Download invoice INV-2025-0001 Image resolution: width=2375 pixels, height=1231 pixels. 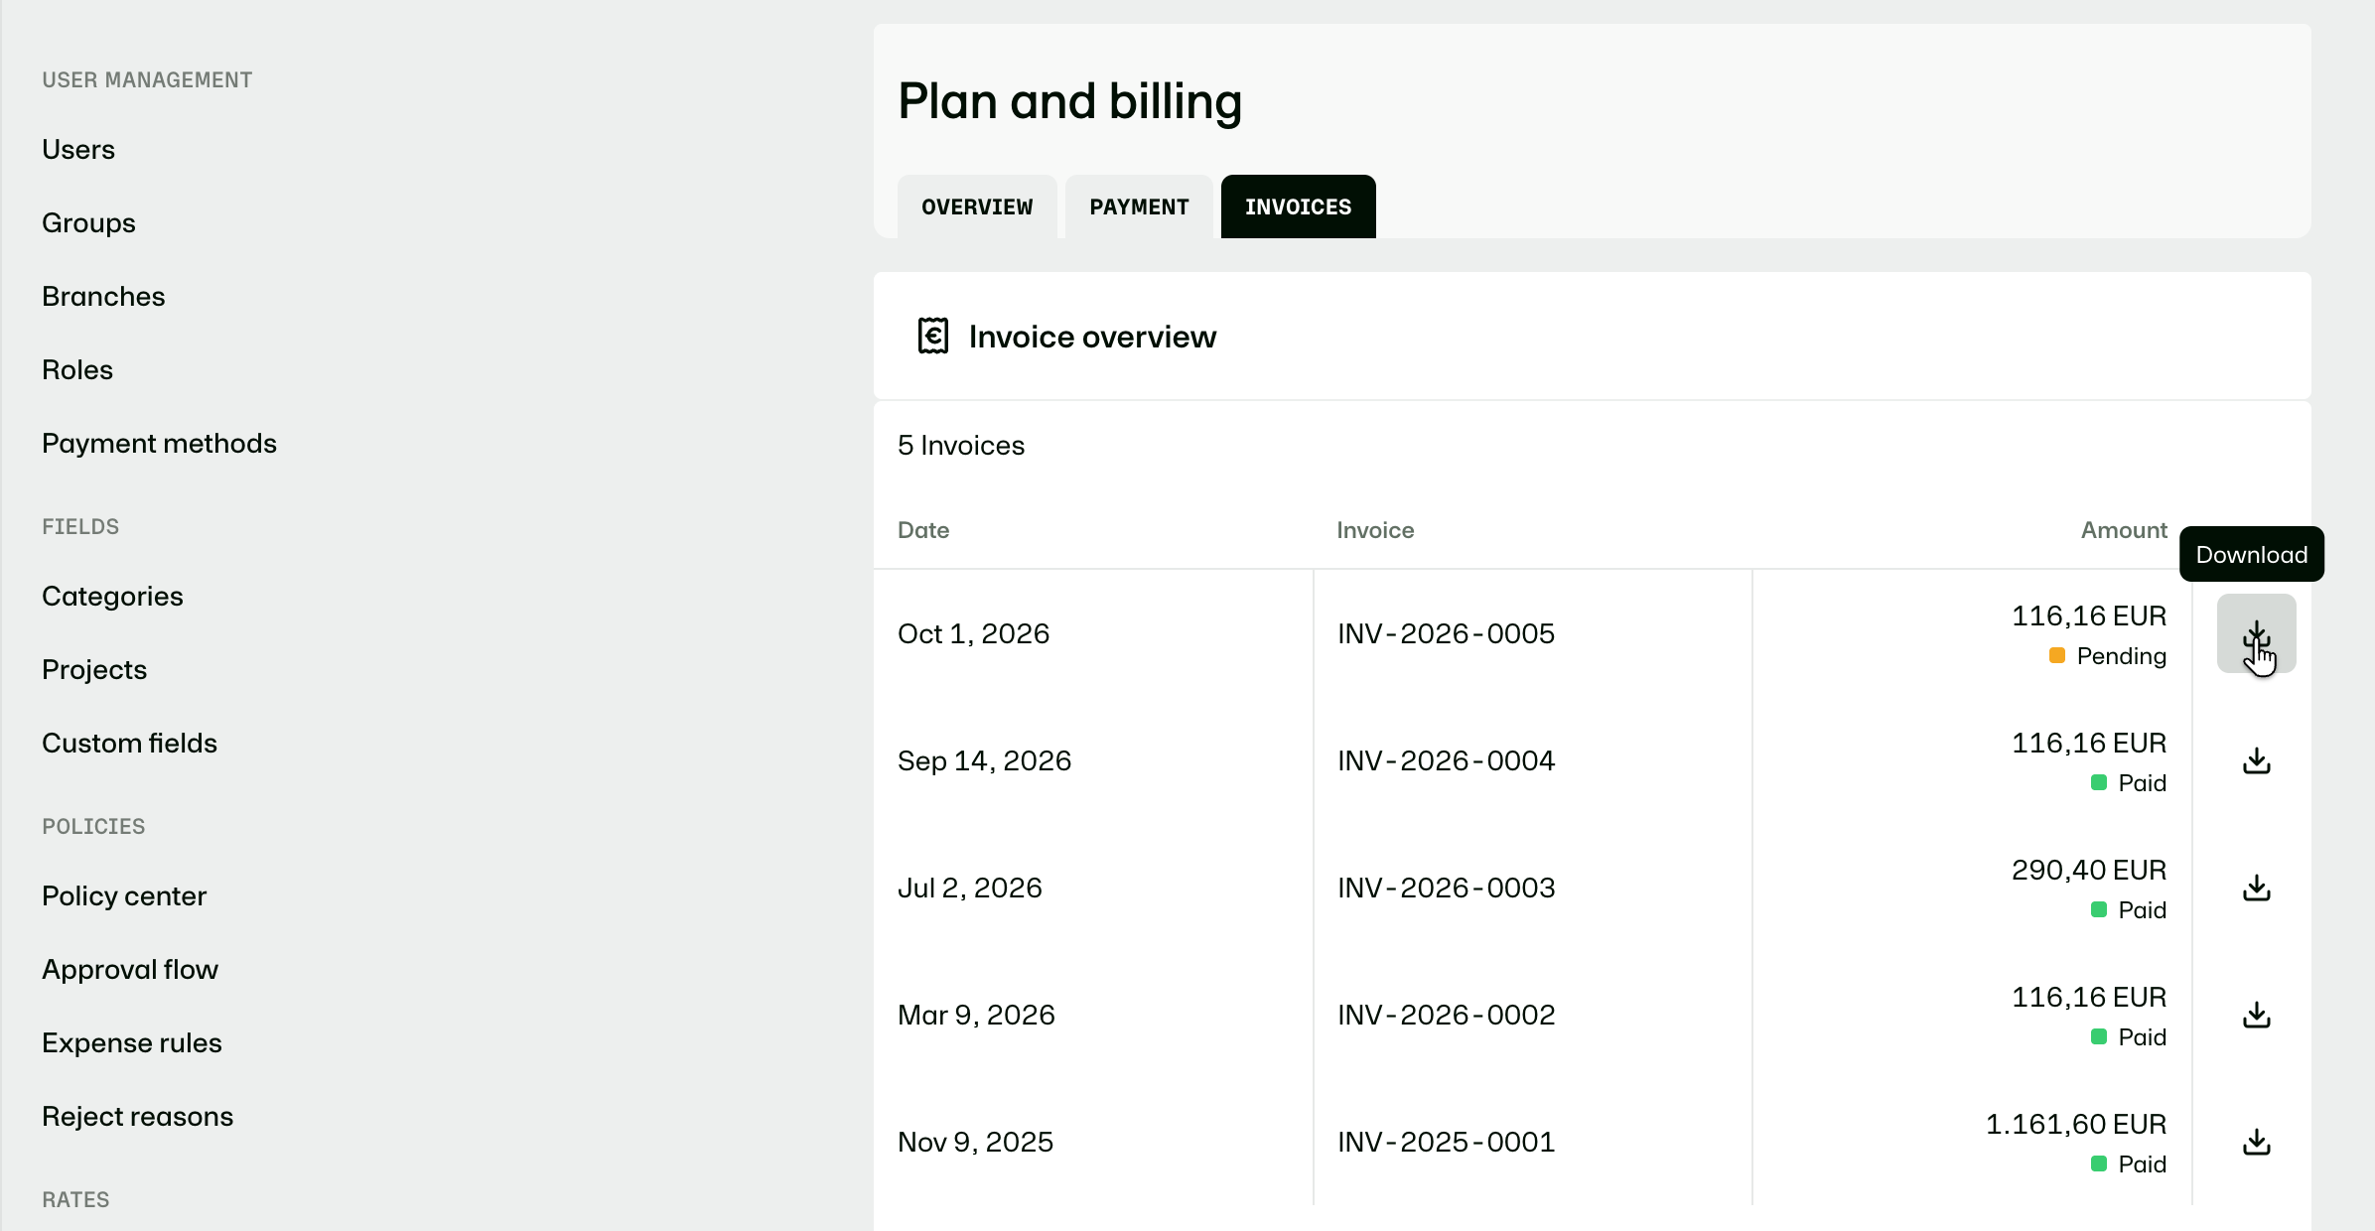point(2256,1142)
